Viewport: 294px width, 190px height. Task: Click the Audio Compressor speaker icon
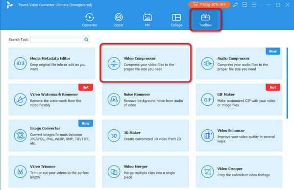click(208, 64)
